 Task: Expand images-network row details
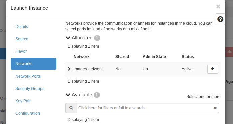point(69,69)
